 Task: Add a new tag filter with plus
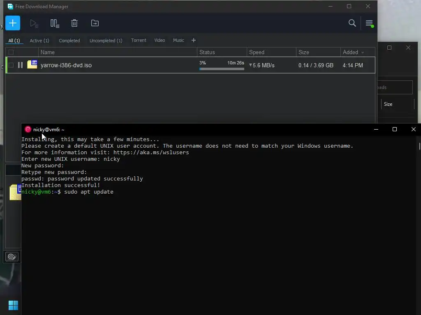[194, 40]
